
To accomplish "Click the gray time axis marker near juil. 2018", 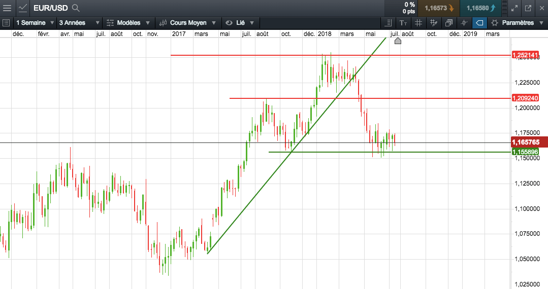I will [x=398, y=41].
